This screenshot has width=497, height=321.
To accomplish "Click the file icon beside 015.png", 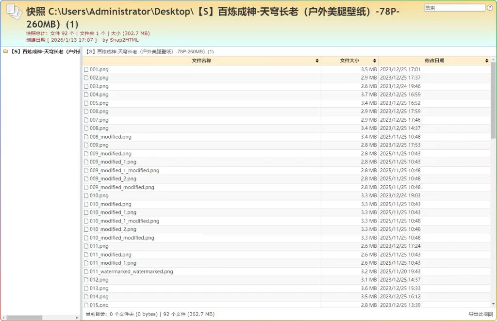I will pyautogui.click(x=86, y=305).
